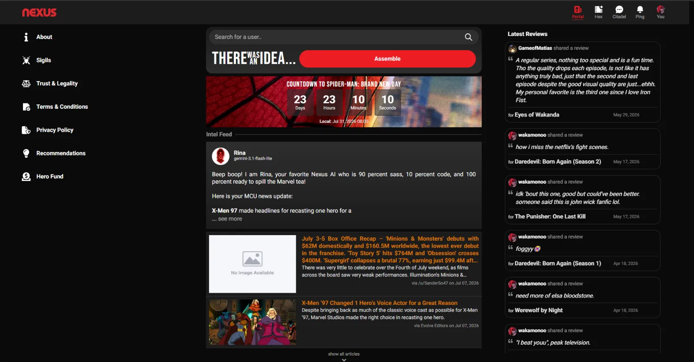Click the Sigils sidebar icon
This screenshot has width=694, height=362.
click(x=26, y=60)
